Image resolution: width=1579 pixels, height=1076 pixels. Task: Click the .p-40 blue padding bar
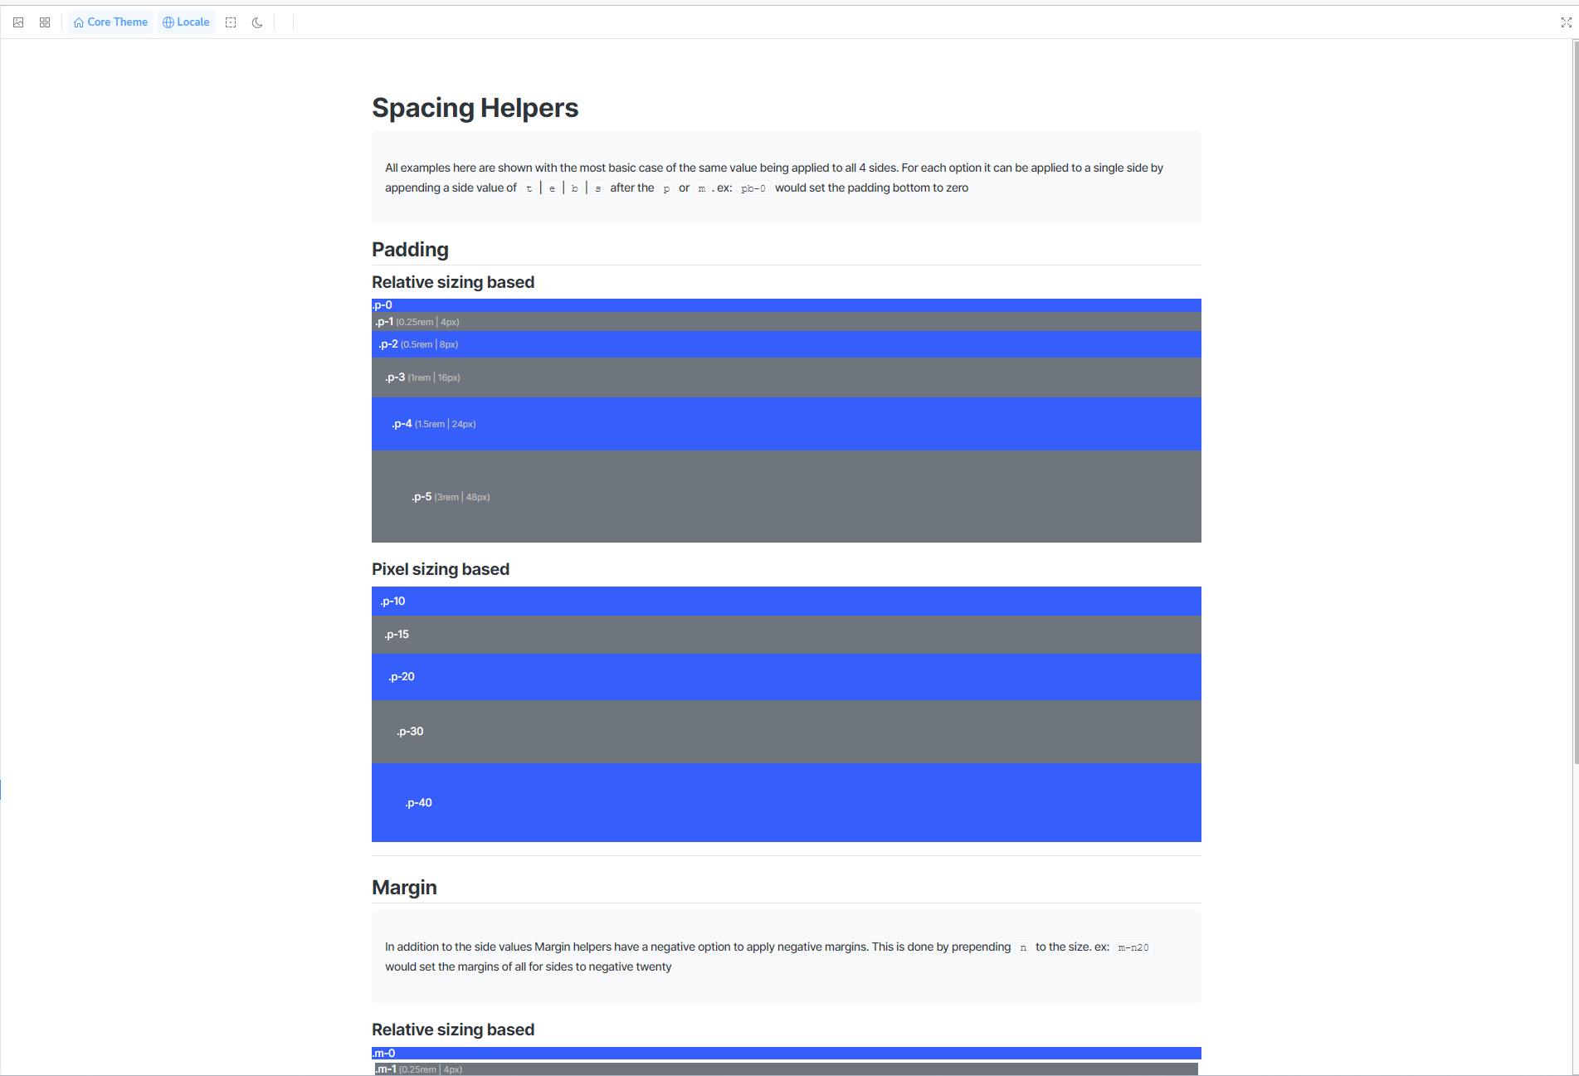786,802
